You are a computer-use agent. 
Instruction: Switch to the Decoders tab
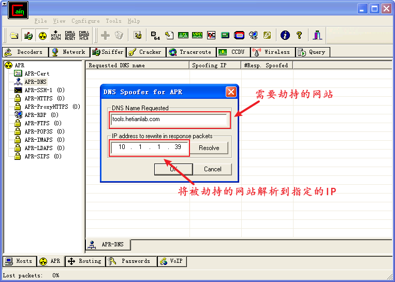(x=25, y=52)
